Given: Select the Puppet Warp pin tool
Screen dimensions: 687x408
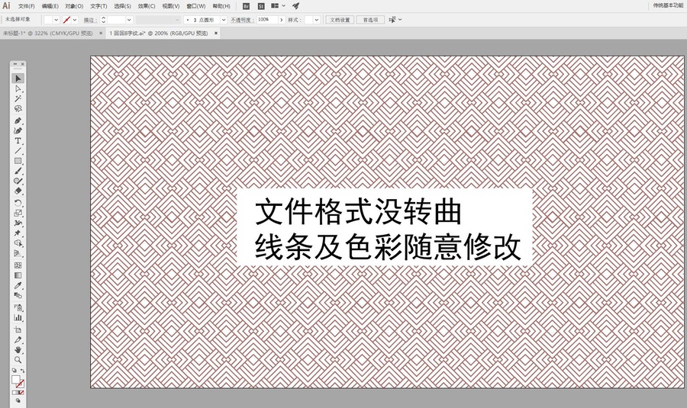Looking at the screenshot, I should coord(18,233).
